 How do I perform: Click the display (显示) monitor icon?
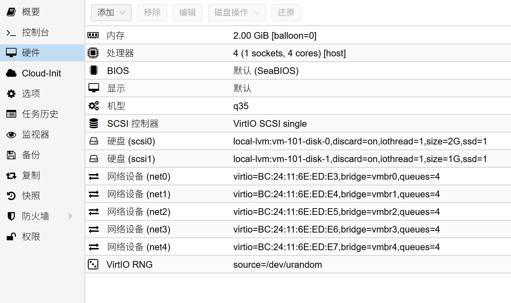pos(94,88)
